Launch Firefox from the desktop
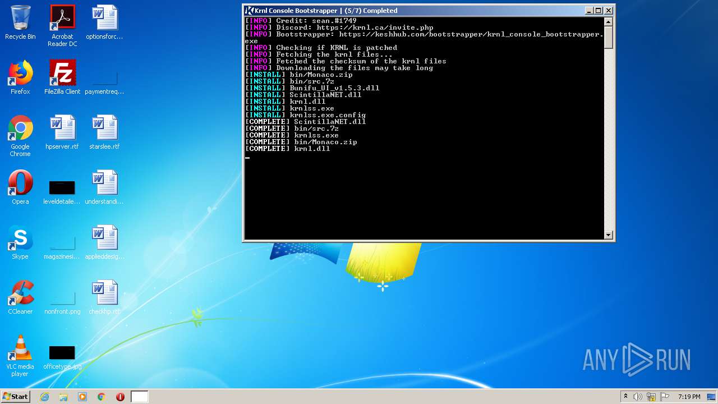Viewport: 718px width, 404px height. click(x=20, y=77)
